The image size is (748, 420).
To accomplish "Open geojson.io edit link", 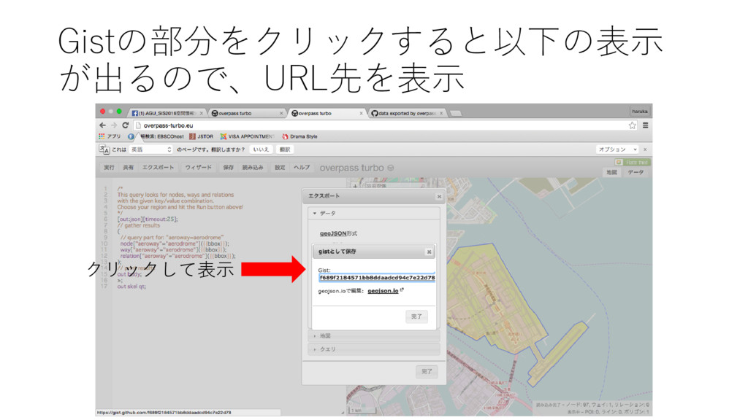I will coord(383,291).
